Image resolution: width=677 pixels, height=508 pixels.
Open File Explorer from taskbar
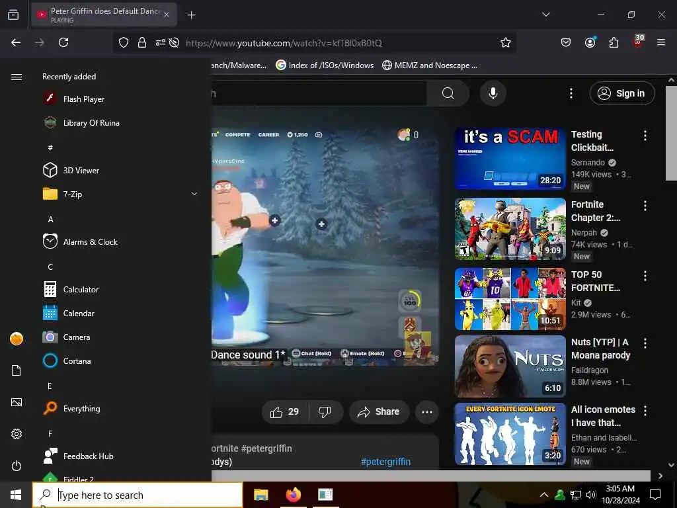[x=260, y=495]
